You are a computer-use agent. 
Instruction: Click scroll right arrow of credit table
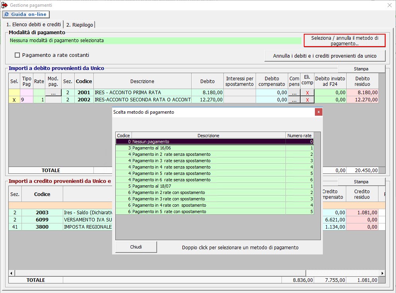point(382,273)
